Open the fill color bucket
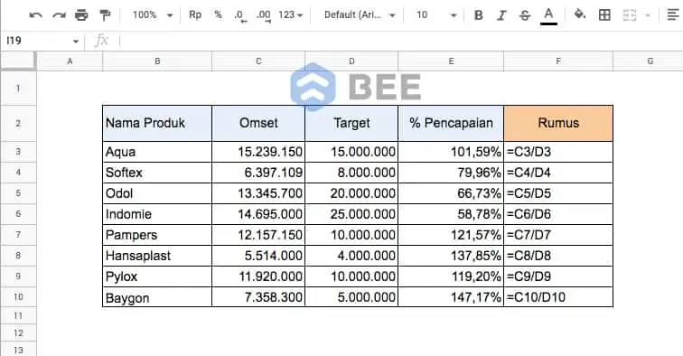 (579, 14)
